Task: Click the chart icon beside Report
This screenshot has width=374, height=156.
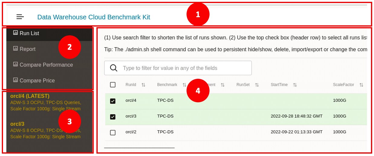Action: (x=15, y=49)
